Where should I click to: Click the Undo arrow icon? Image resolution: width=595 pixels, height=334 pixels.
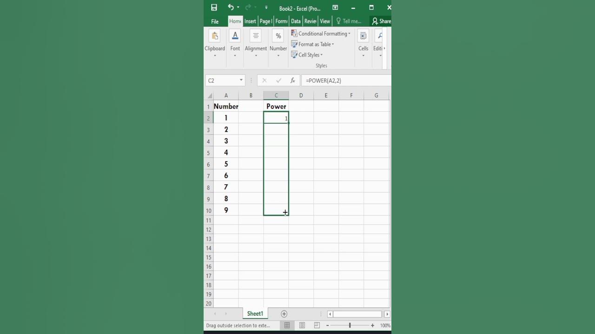(x=231, y=7)
